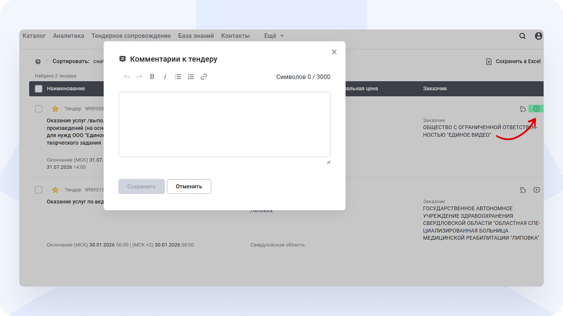The width and height of the screenshot is (563, 316).
Task: Open the user profile icon
Action: 538,36
